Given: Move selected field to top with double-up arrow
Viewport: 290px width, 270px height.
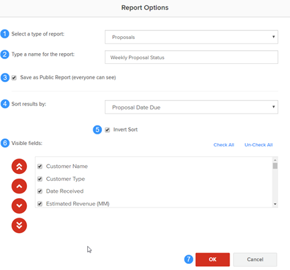Looking at the screenshot, I should [19, 167].
